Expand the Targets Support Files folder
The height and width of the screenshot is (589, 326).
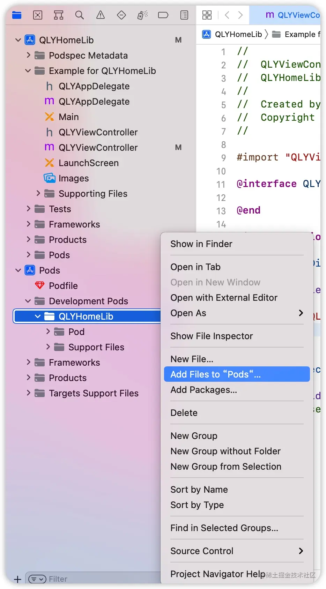click(x=28, y=393)
